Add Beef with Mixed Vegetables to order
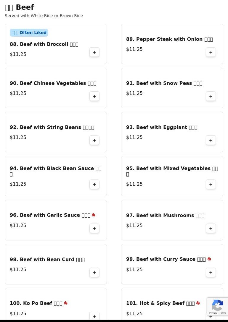This screenshot has width=228, height=322. (211, 185)
